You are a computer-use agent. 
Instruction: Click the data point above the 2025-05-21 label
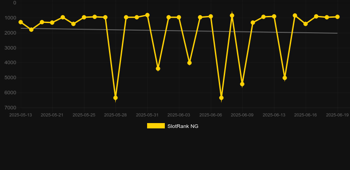[52, 23]
